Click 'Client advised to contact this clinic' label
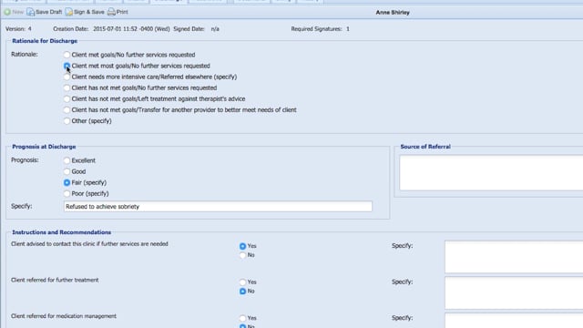 point(89,244)
